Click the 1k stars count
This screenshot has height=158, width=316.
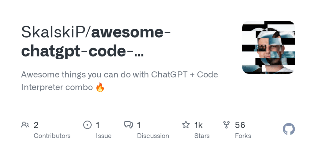coord(198,125)
